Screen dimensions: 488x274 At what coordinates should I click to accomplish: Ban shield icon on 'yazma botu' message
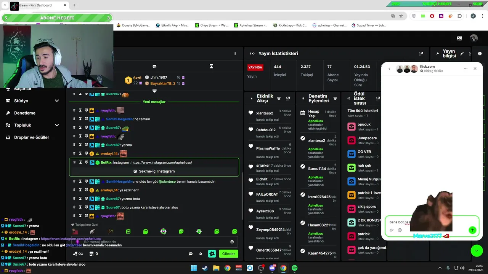click(86, 199)
